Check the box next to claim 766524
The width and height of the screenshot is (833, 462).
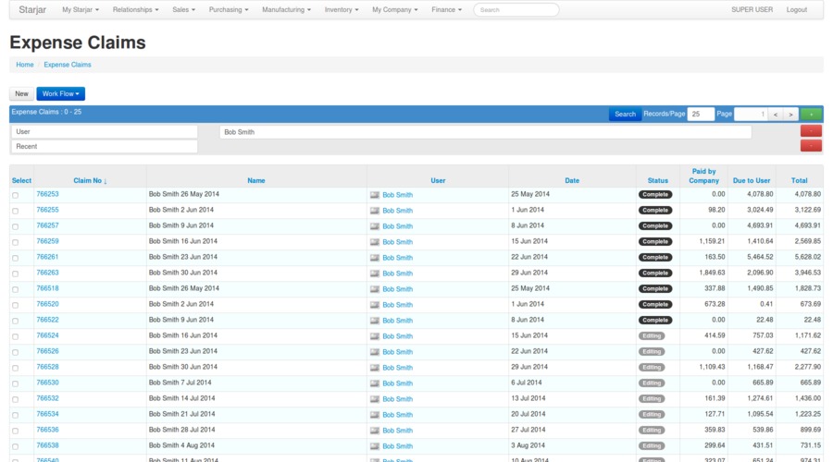pos(15,336)
